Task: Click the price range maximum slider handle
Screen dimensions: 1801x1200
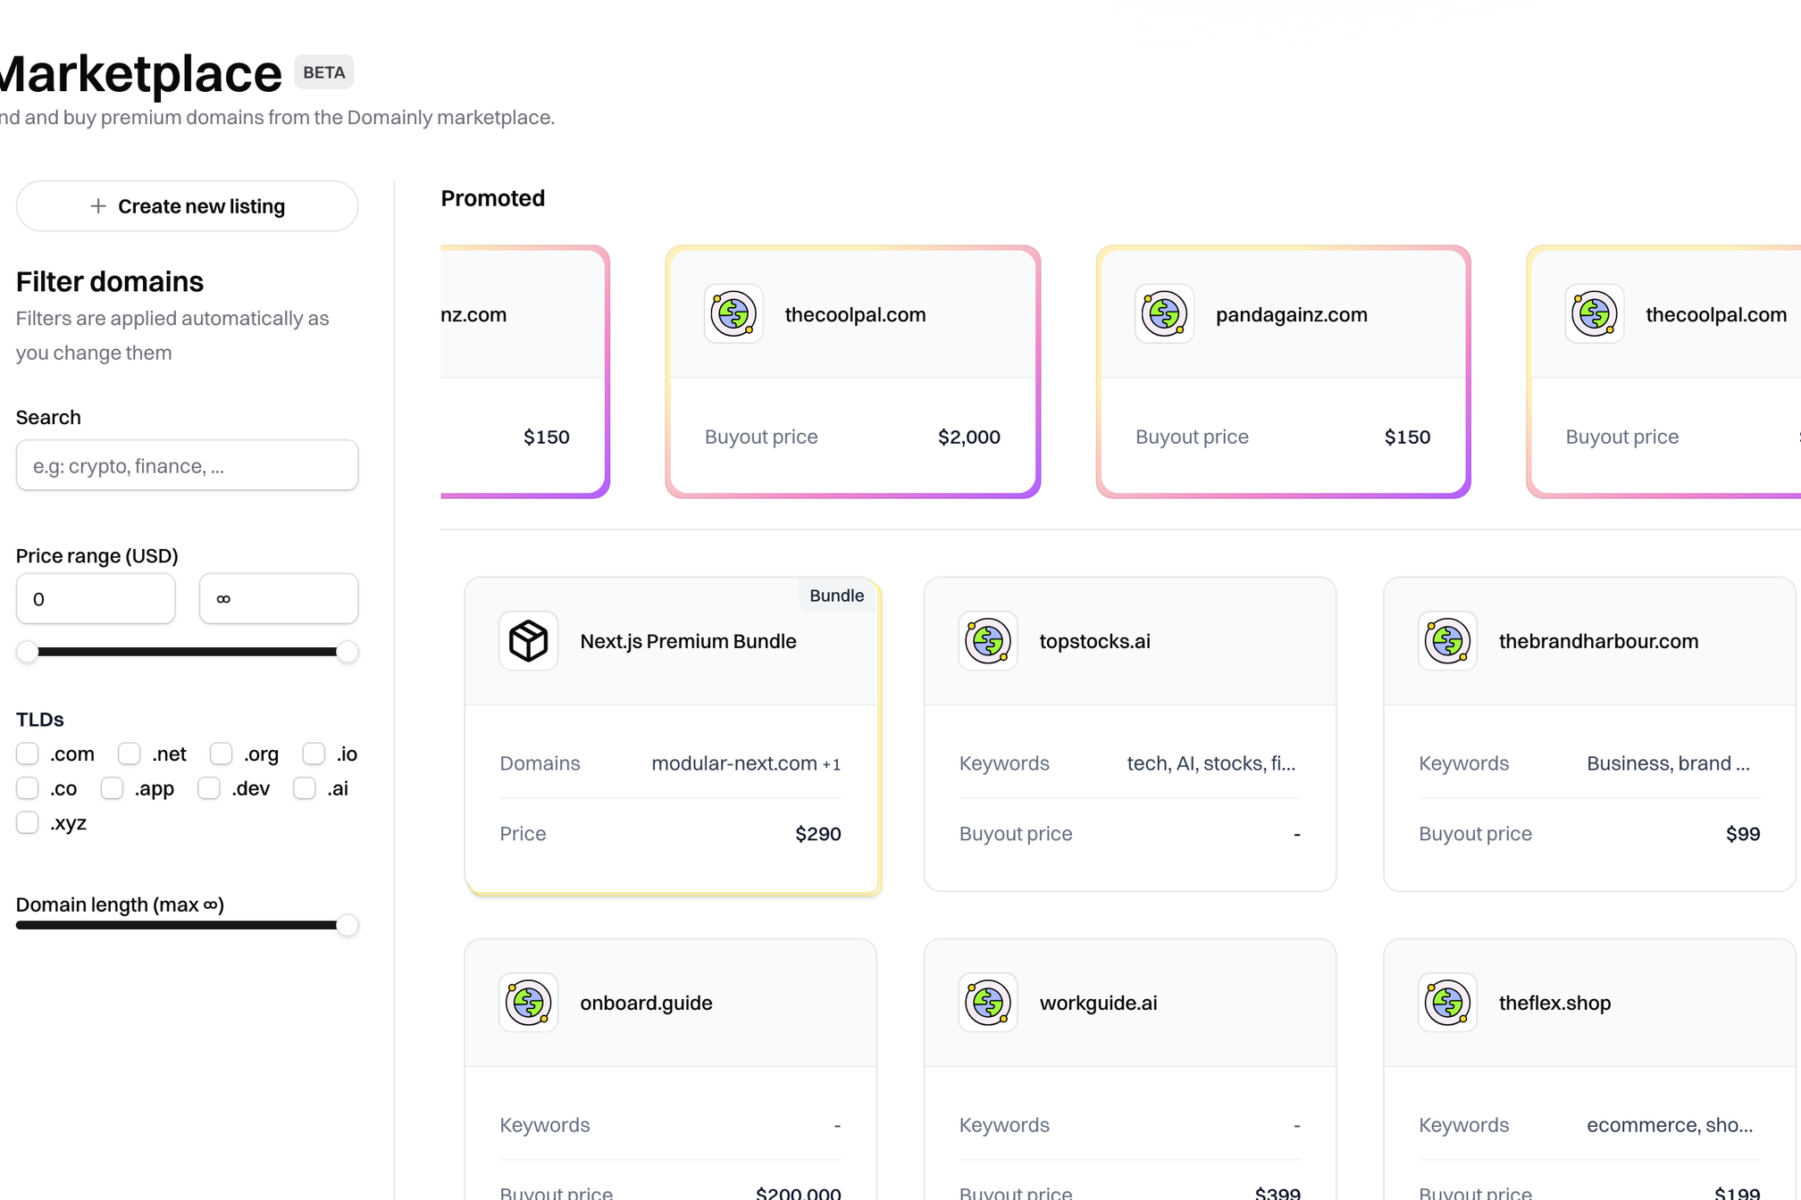Action: 348,652
